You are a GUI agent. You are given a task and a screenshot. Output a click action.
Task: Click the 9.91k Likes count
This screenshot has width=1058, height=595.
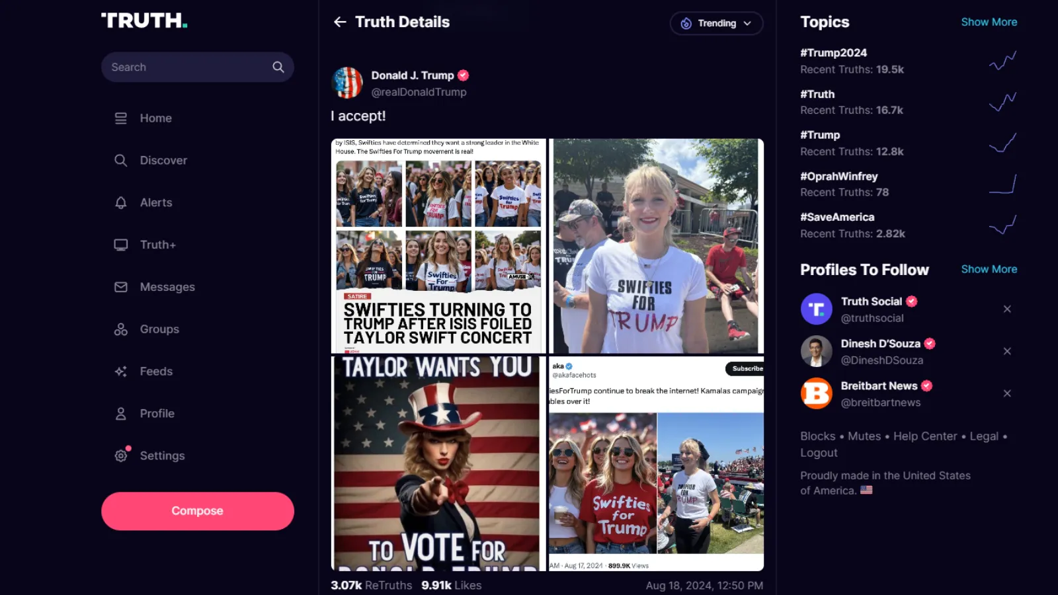click(451, 585)
